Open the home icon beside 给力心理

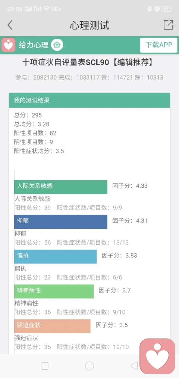pyautogui.click(x=57, y=45)
